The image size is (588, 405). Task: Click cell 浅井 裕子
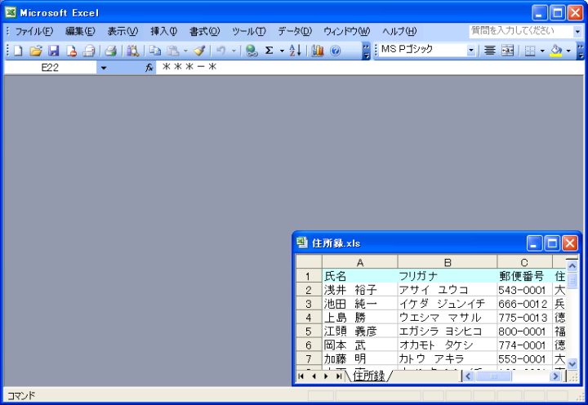coord(359,290)
